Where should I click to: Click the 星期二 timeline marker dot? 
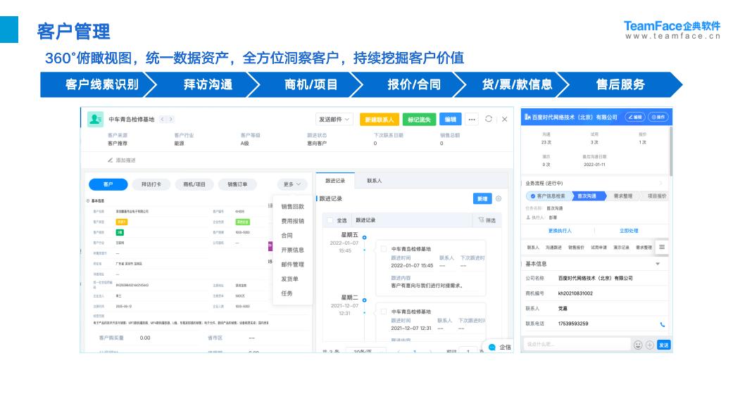[x=365, y=300]
